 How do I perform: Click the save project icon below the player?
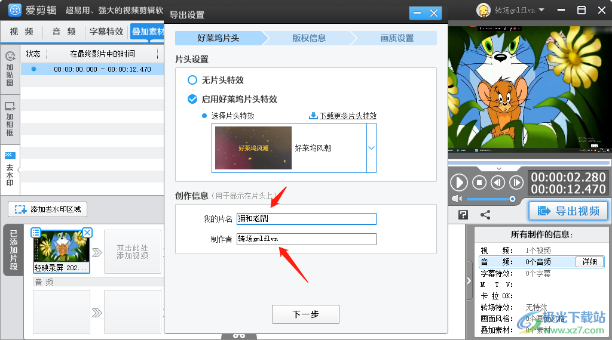click(x=463, y=215)
